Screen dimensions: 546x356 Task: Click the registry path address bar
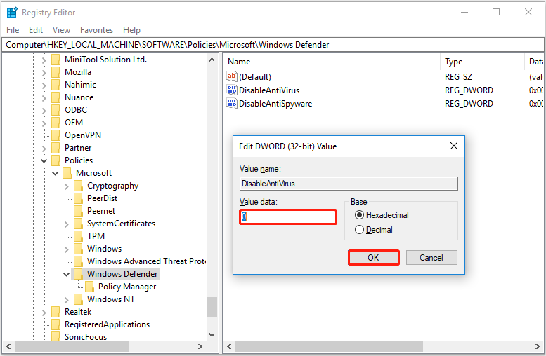point(273,45)
